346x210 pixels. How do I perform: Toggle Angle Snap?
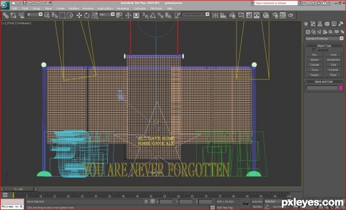[153, 15]
